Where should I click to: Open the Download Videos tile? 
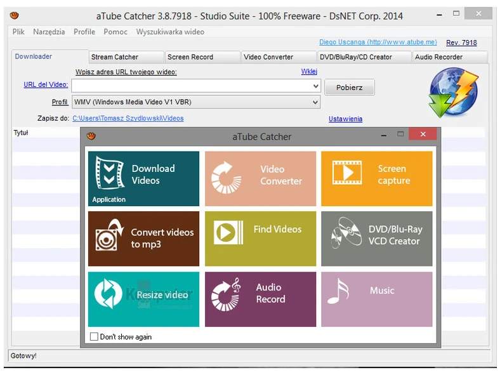(143, 178)
